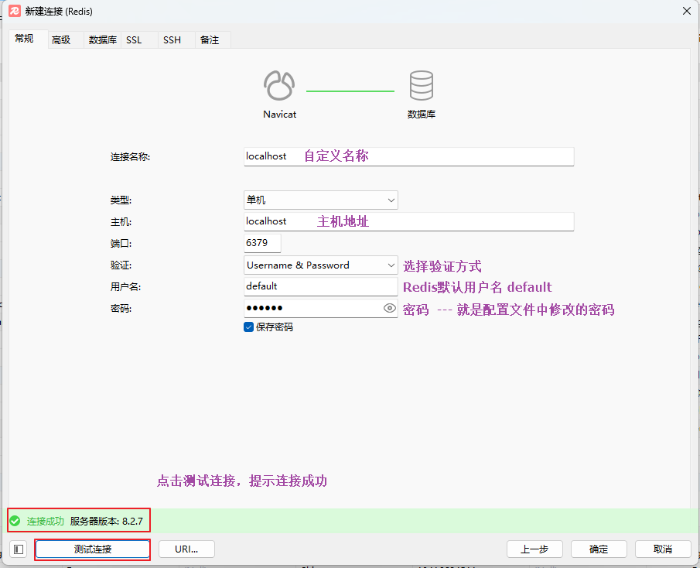Go back with 上一步 button

pos(534,549)
